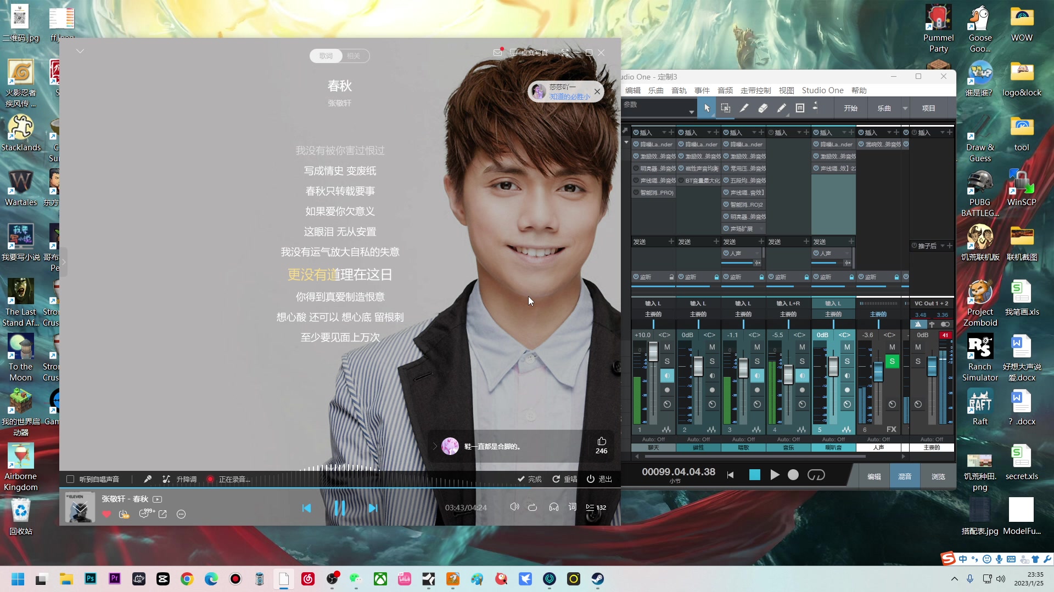1054x592 pixels.
Task: Pick the Paint pencil tool
Action: click(782, 108)
